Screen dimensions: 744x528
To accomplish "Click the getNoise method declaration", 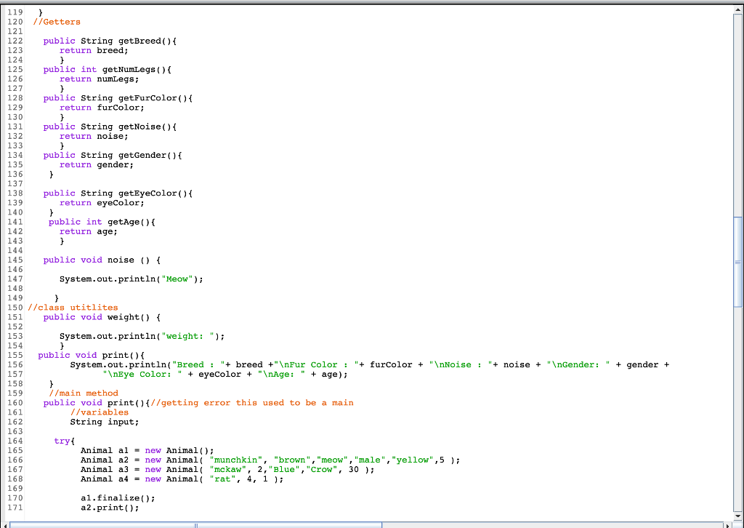I will 110,127.
